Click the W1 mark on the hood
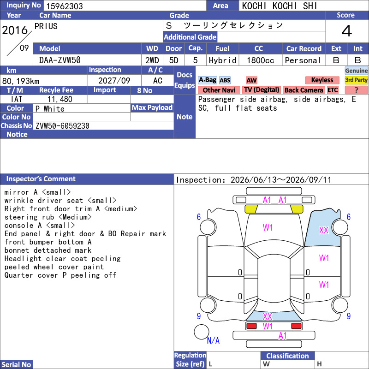 (268, 227)
